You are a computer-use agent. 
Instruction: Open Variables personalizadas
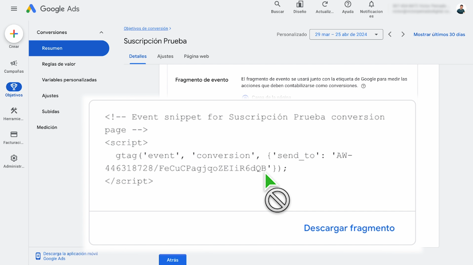click(69, 80)
